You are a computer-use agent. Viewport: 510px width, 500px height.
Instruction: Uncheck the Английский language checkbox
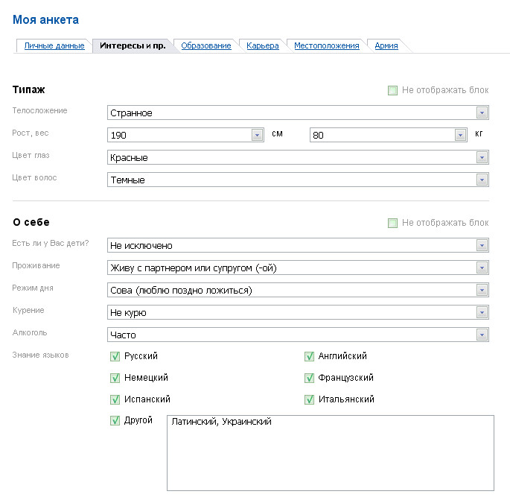[x=309, y=356]
